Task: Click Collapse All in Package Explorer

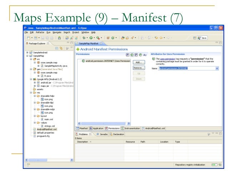Action: [57, 49]
